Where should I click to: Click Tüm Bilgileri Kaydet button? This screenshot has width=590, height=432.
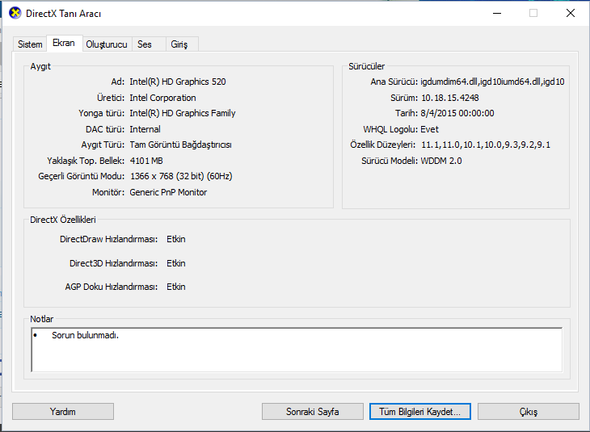pyautogui.click(x=420, y=412)
